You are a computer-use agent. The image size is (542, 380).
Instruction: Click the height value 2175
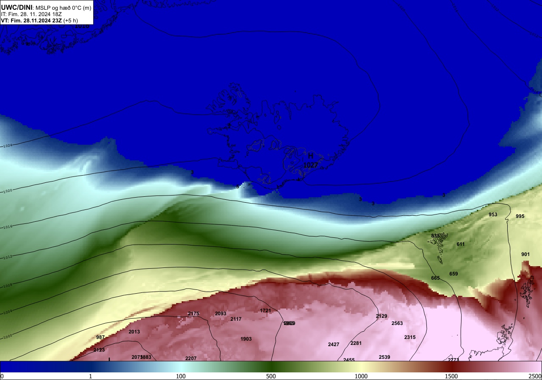(x=194, y=314)
